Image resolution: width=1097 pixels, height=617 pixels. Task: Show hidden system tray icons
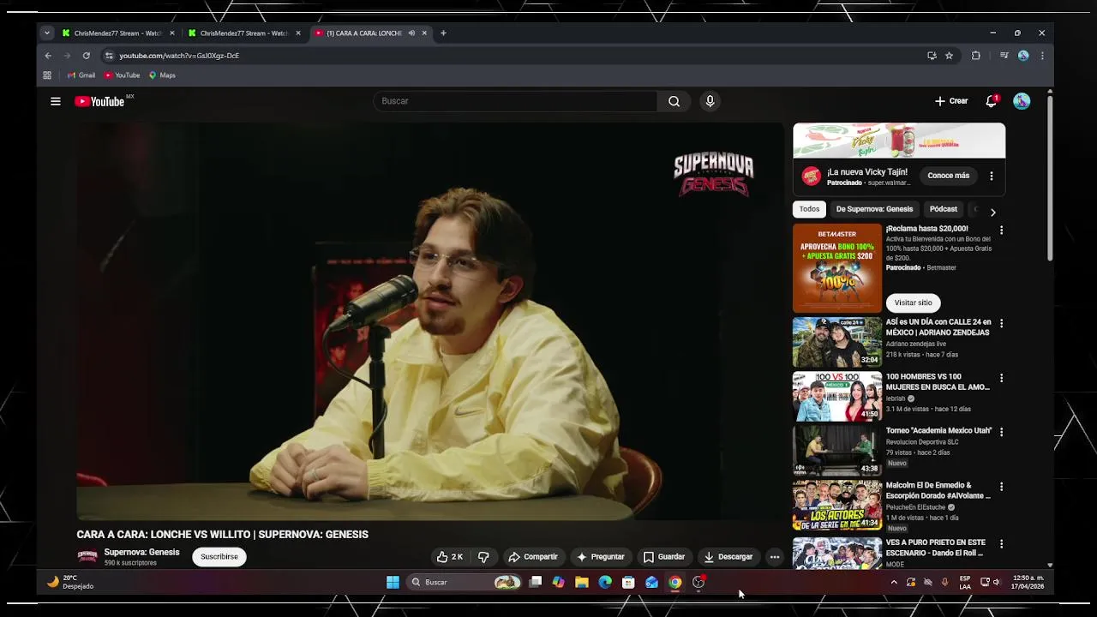click(x=894, y=582)
